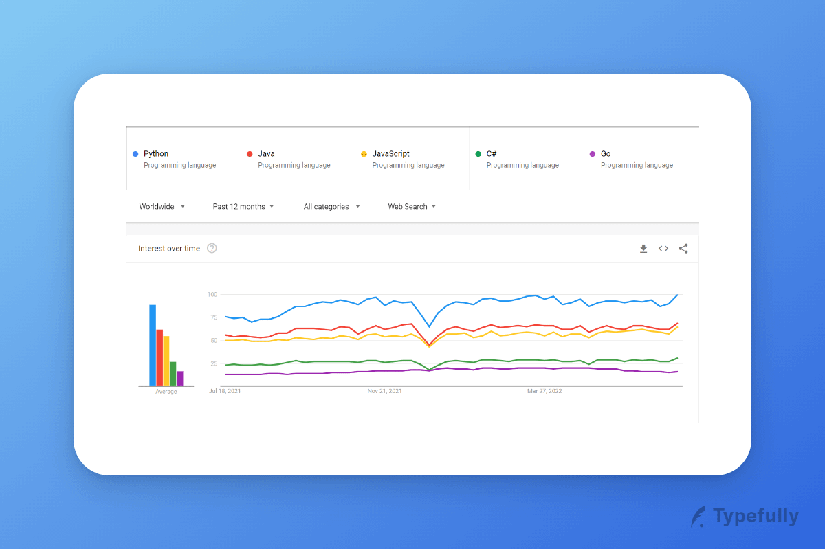Click the download chart data icon
This screenshot has height=549, width=825.
point(643,249)
